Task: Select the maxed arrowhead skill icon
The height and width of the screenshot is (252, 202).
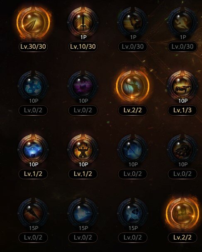Action: click(x=33, y=23)
